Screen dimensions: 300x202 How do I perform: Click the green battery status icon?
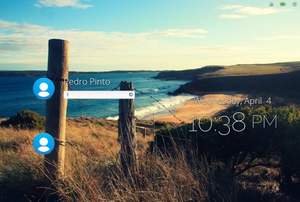[x=283, y=4]
